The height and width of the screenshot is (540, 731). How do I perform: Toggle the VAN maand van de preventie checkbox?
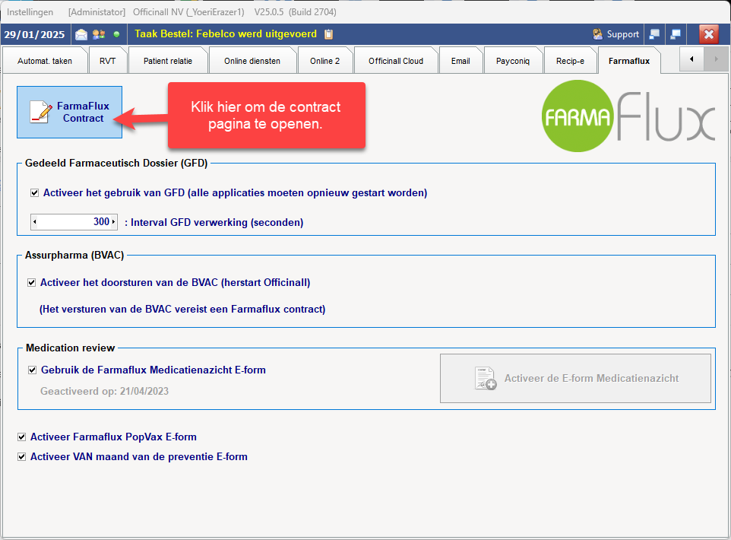point(22,457)
